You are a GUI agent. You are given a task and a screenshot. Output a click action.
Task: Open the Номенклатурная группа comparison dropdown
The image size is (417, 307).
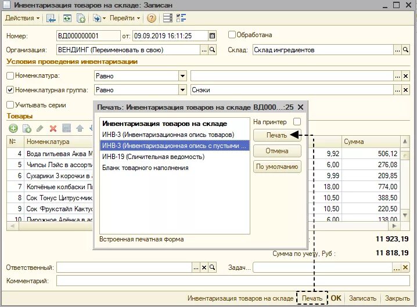tap(182, 90)
